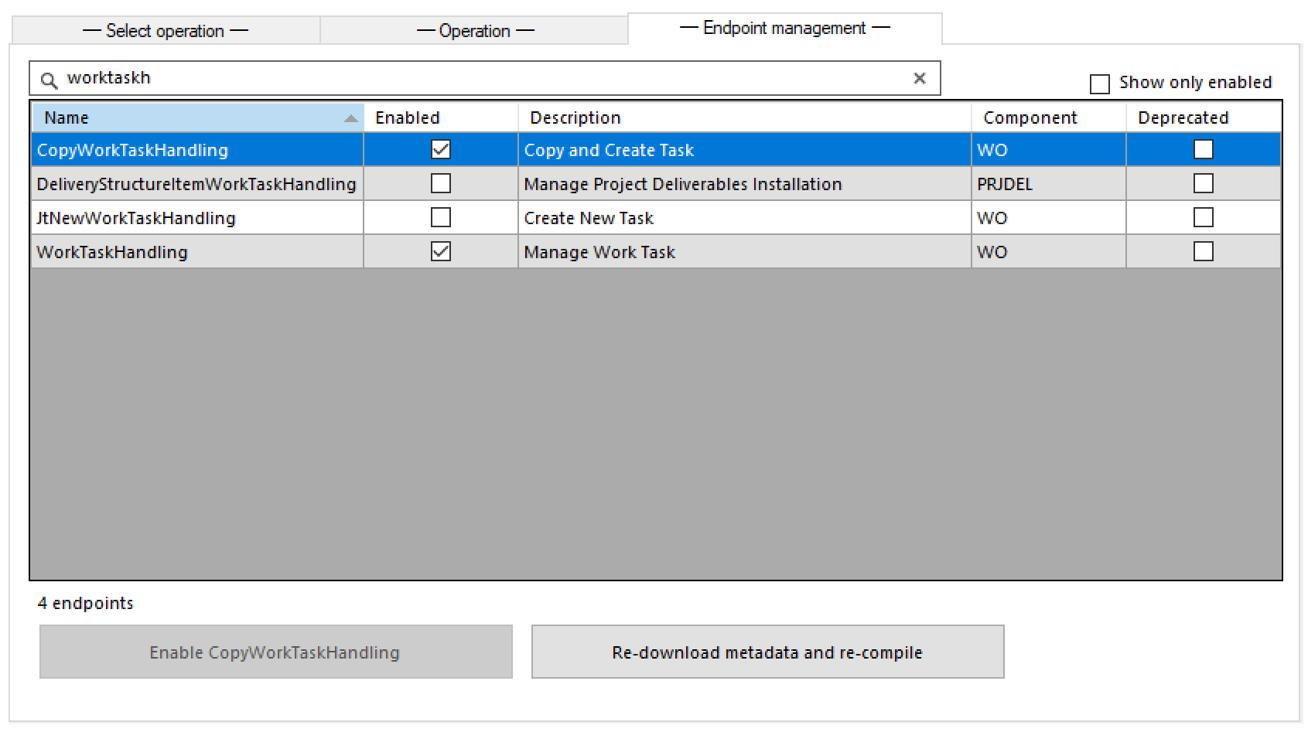Check Enabled box for JtNewWorkTaskHandling
Screen dimensions: 1308x732
[x=441, y=217]
